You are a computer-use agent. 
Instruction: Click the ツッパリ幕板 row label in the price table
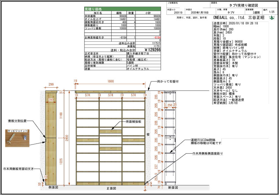pos(93,28)
